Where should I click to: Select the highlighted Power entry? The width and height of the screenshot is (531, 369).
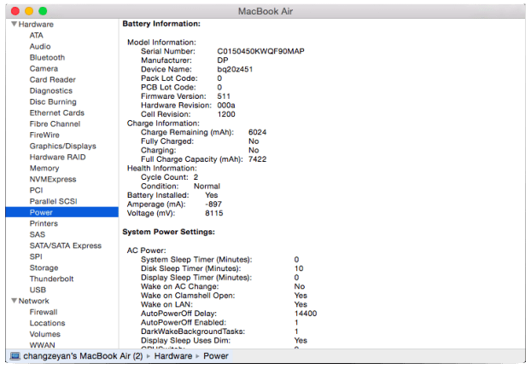62,212
